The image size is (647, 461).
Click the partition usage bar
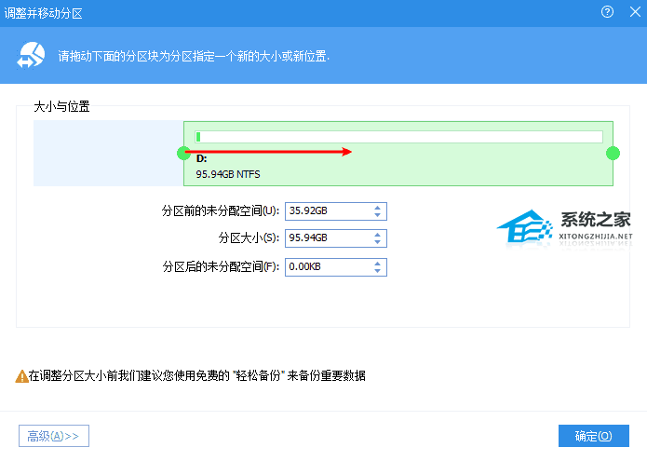398,137
